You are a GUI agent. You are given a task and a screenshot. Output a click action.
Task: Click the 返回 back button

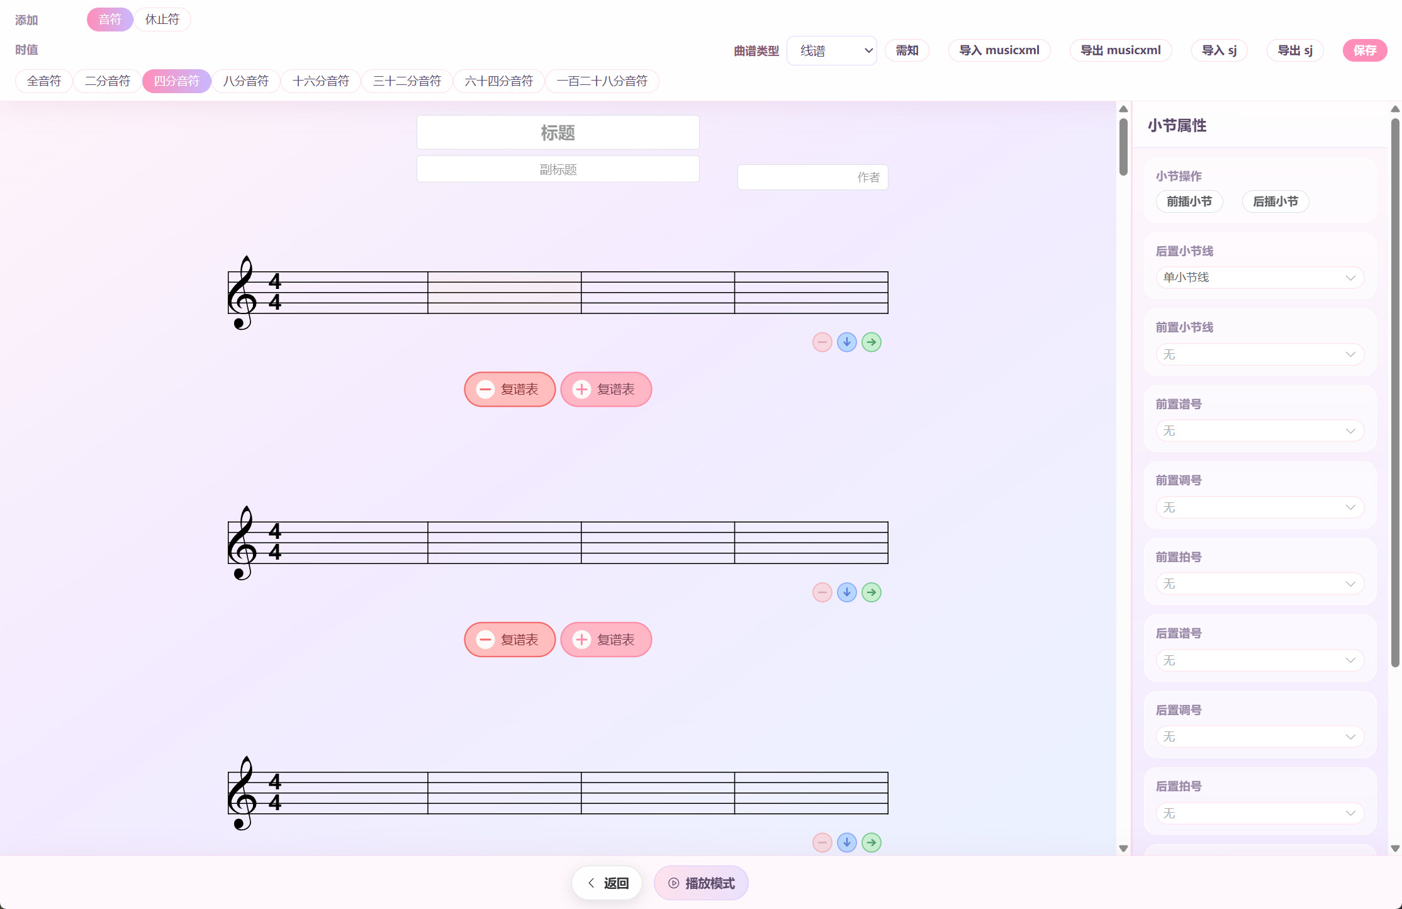point(607,883)
